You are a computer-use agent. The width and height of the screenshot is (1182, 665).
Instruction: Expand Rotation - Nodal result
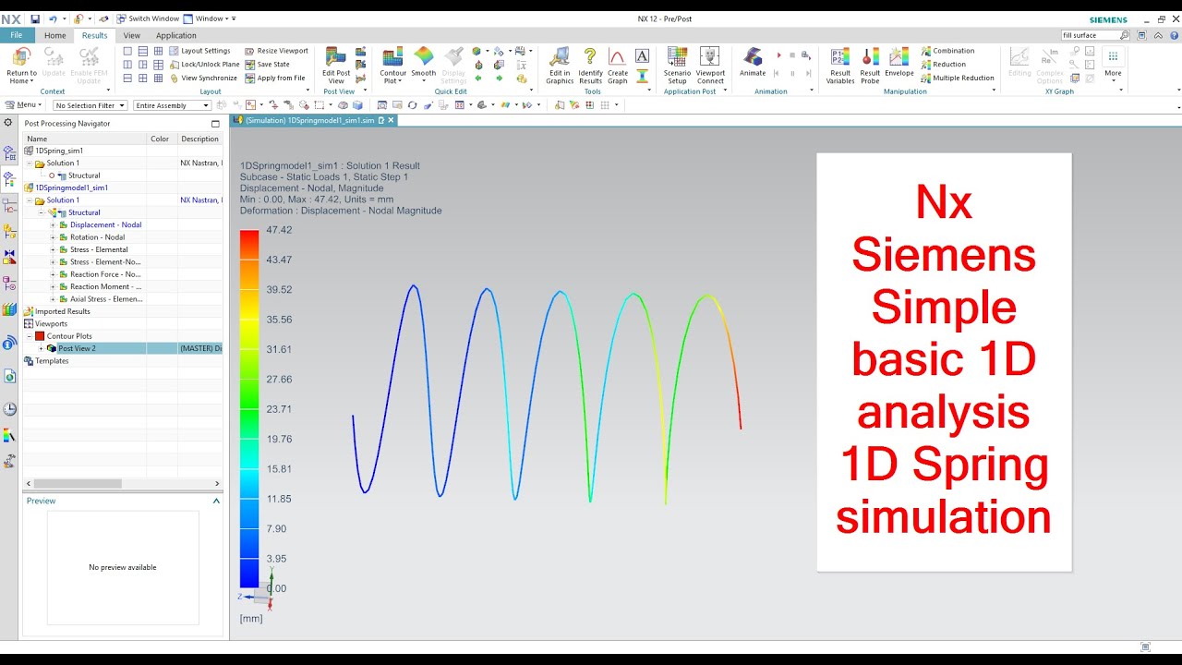(x=53, y=237)
